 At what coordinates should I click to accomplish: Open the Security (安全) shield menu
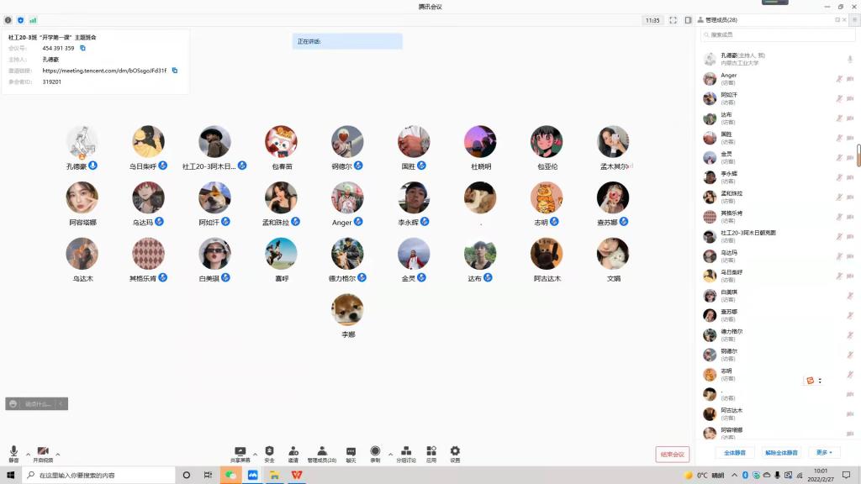point(269,452)
